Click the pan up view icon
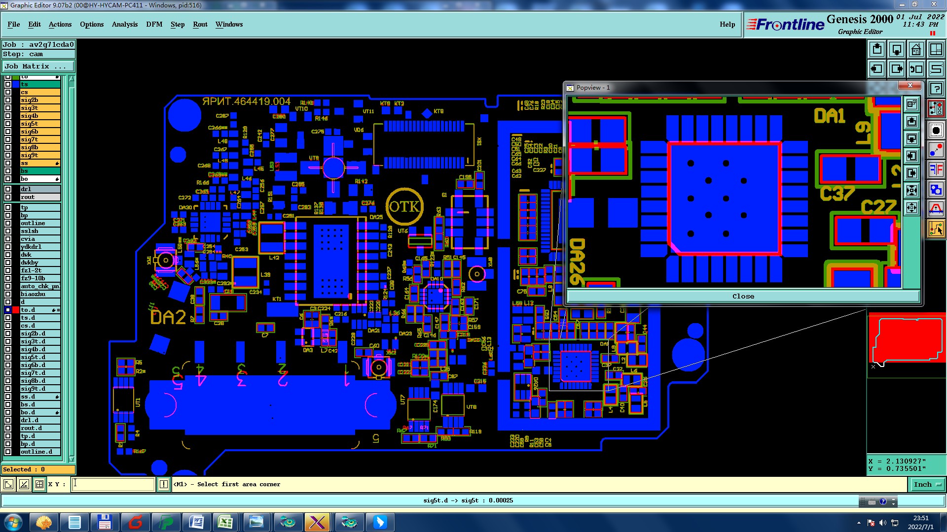The height and width of the screenshot is (532, 947). 877,49
